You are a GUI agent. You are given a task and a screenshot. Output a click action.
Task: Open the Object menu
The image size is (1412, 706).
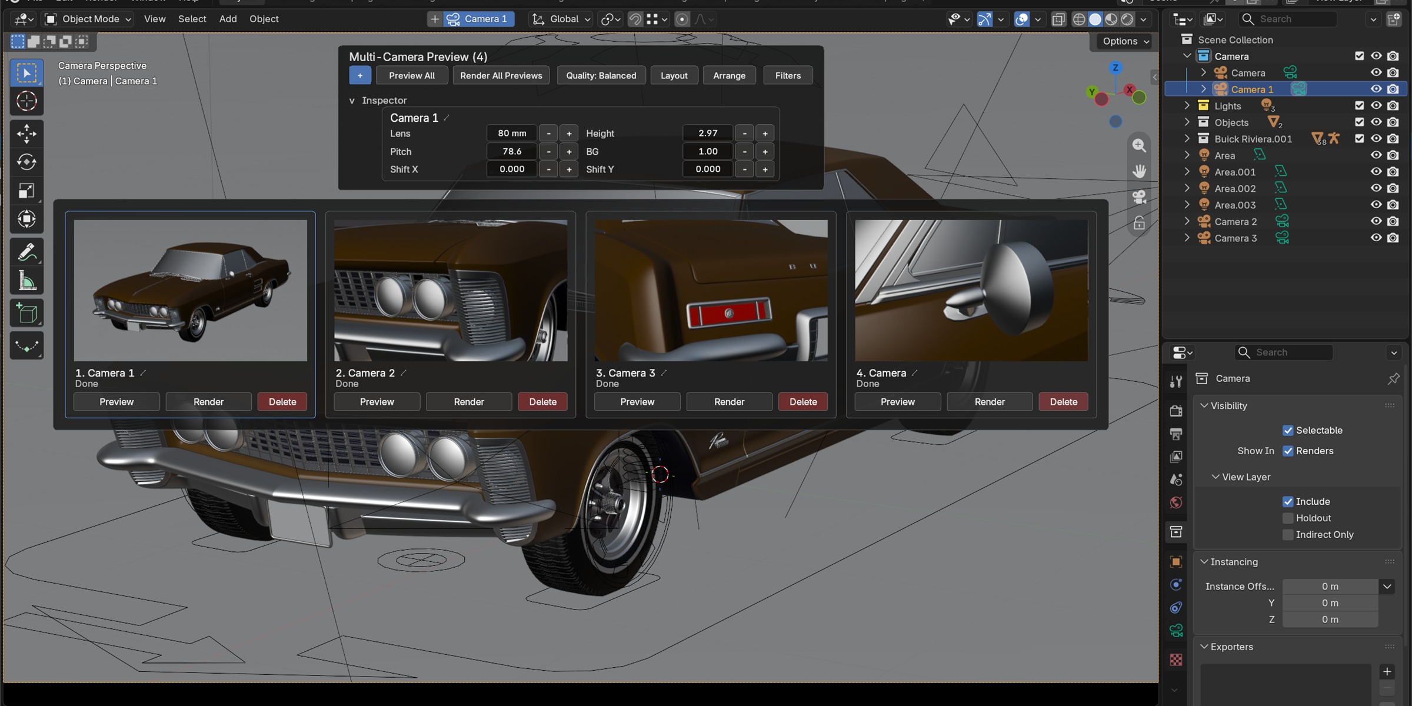tap(264, 19)
